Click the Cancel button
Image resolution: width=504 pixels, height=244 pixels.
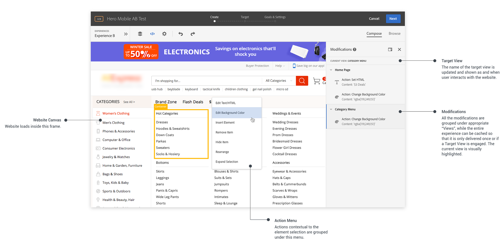click(374, 19)
